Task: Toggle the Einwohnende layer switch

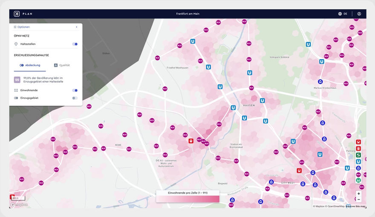Action: point(75,90)
